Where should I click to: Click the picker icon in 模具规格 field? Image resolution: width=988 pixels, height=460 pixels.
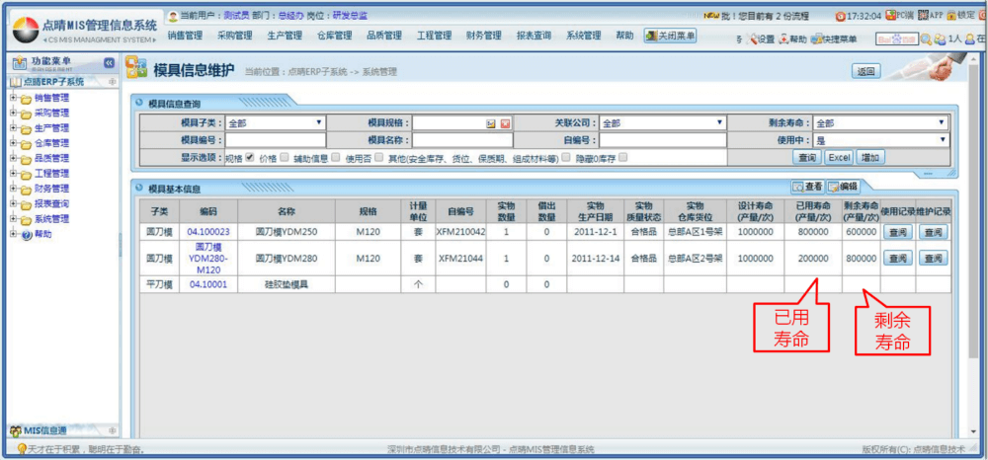[491, 123]
